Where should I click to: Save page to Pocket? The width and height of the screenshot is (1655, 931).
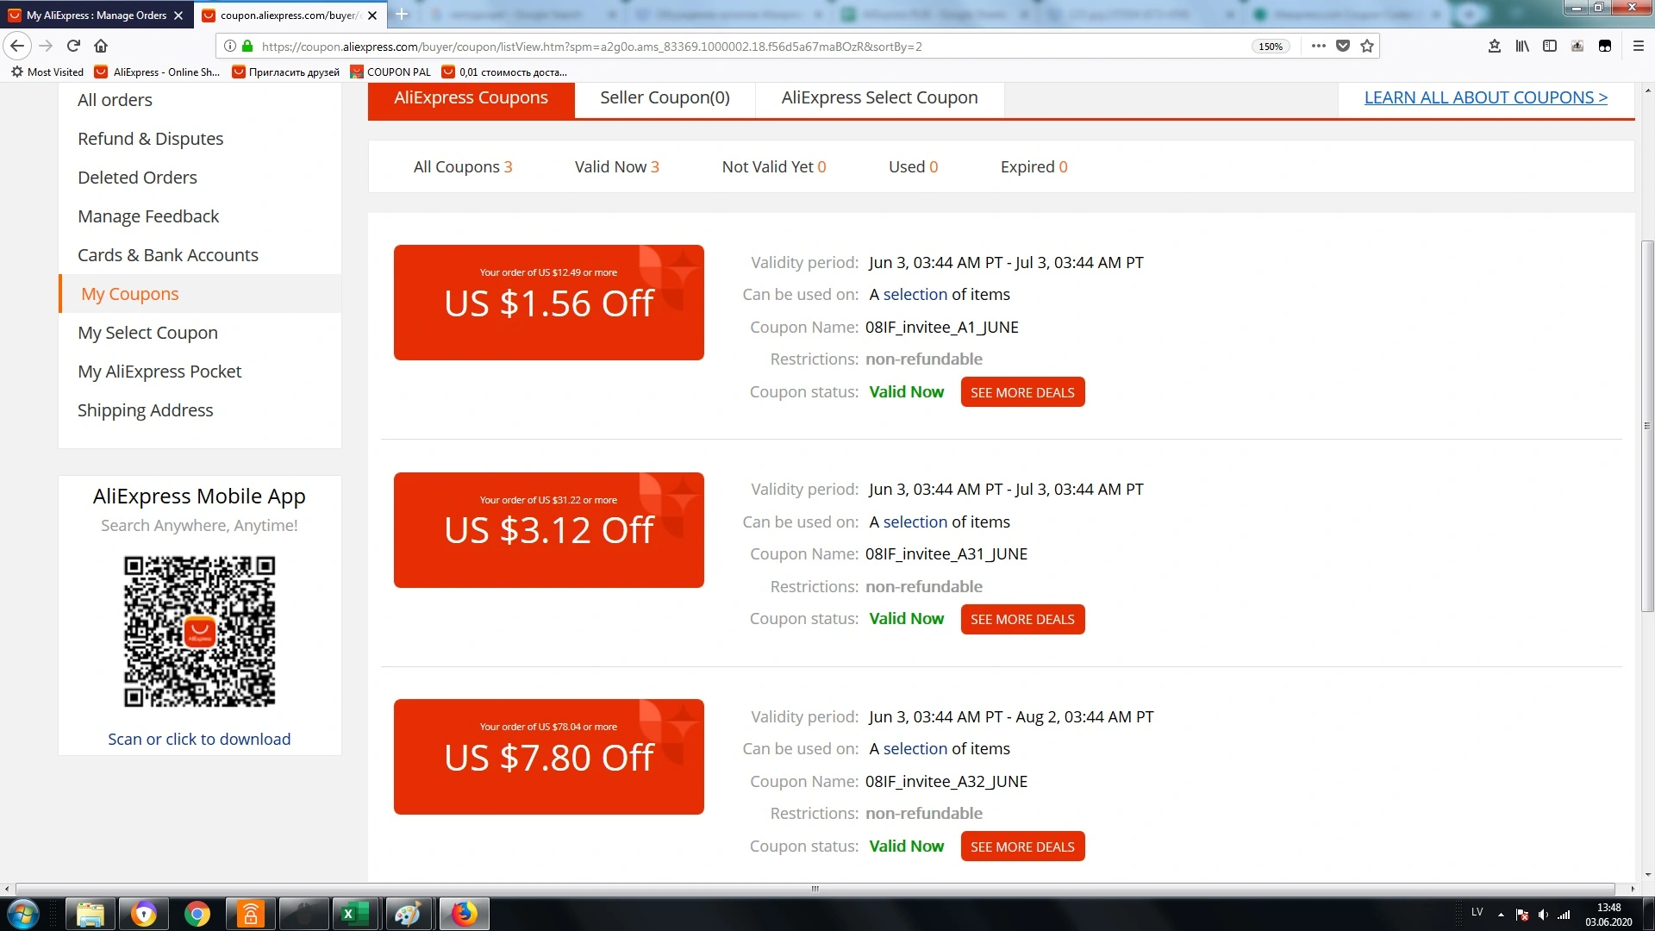click(1343, 46)
